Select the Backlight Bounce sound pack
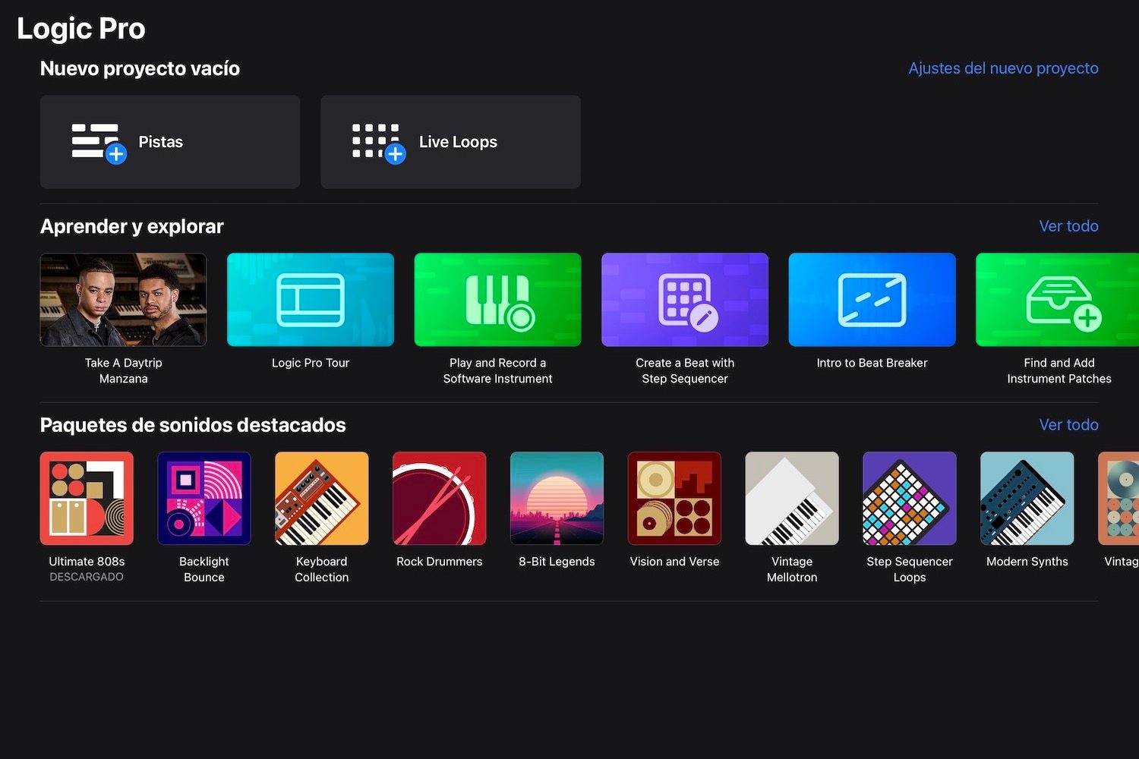This screenshot has height=759, width=1139. (204, 499)
